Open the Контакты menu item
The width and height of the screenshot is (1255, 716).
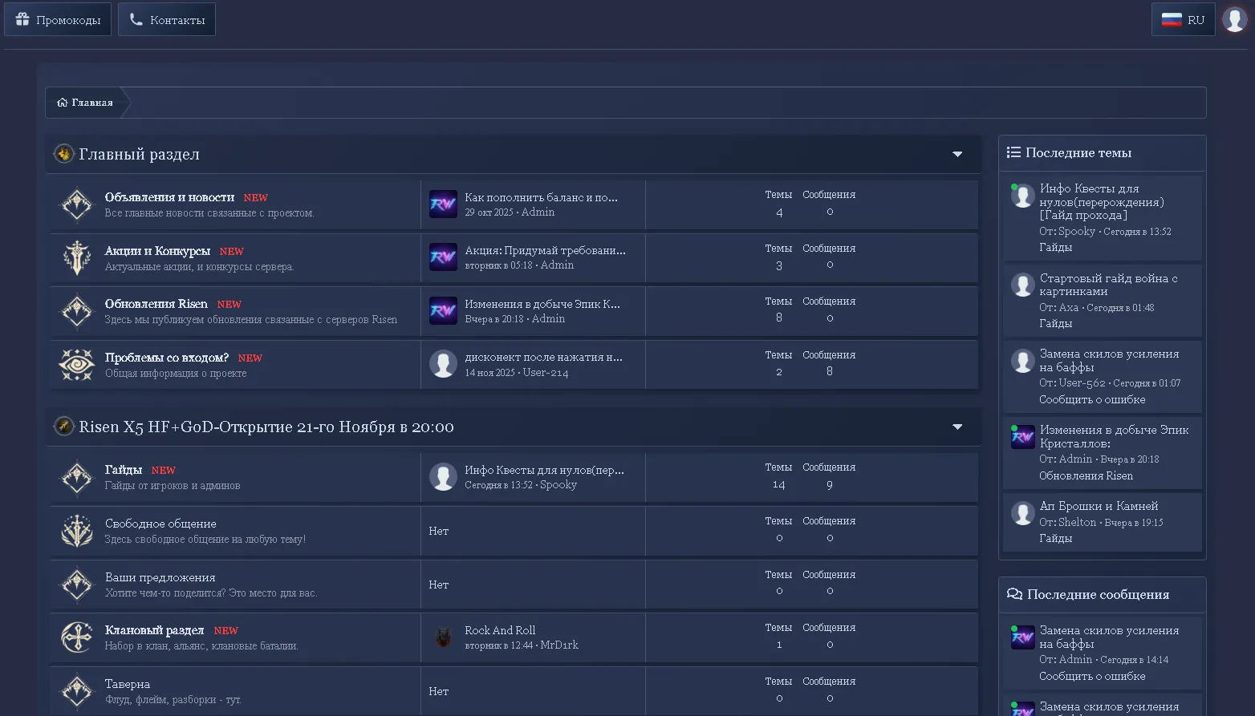click(x=167, y=19)
